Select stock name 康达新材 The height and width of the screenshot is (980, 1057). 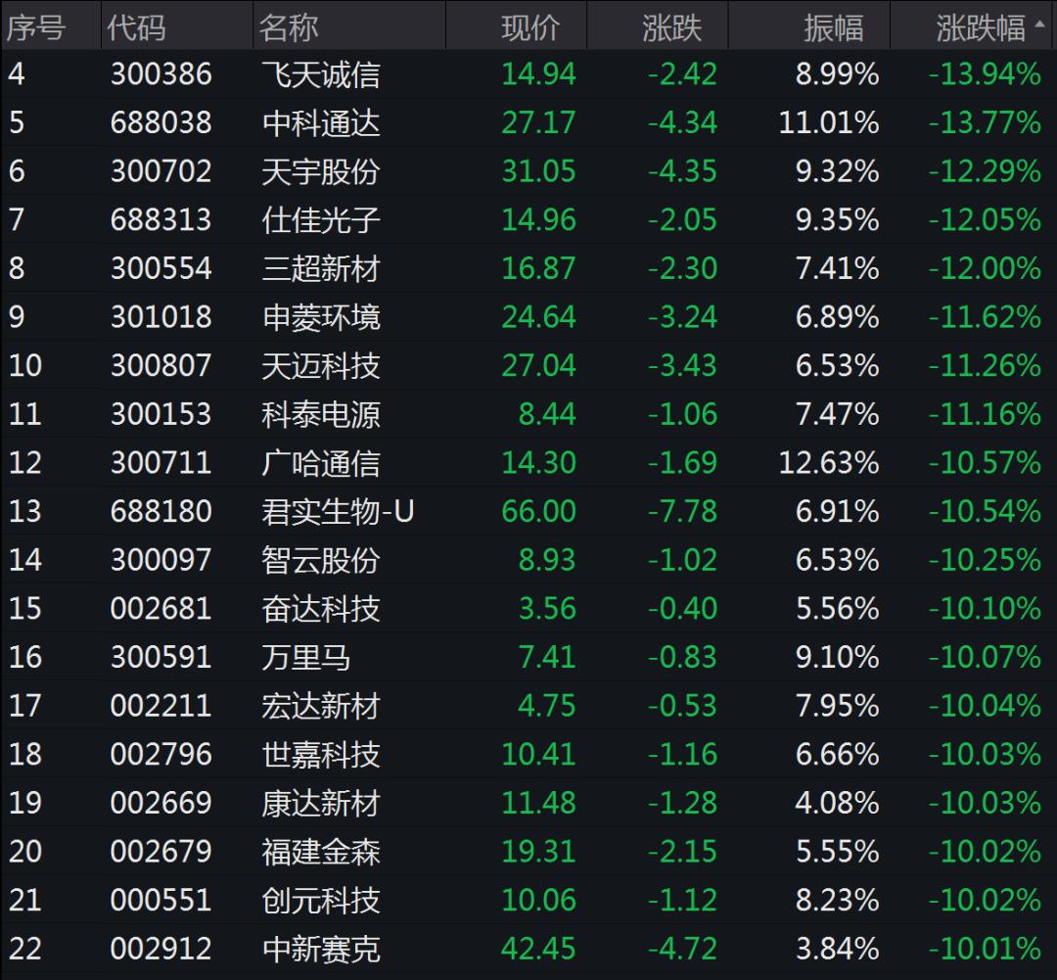point(321,803)
